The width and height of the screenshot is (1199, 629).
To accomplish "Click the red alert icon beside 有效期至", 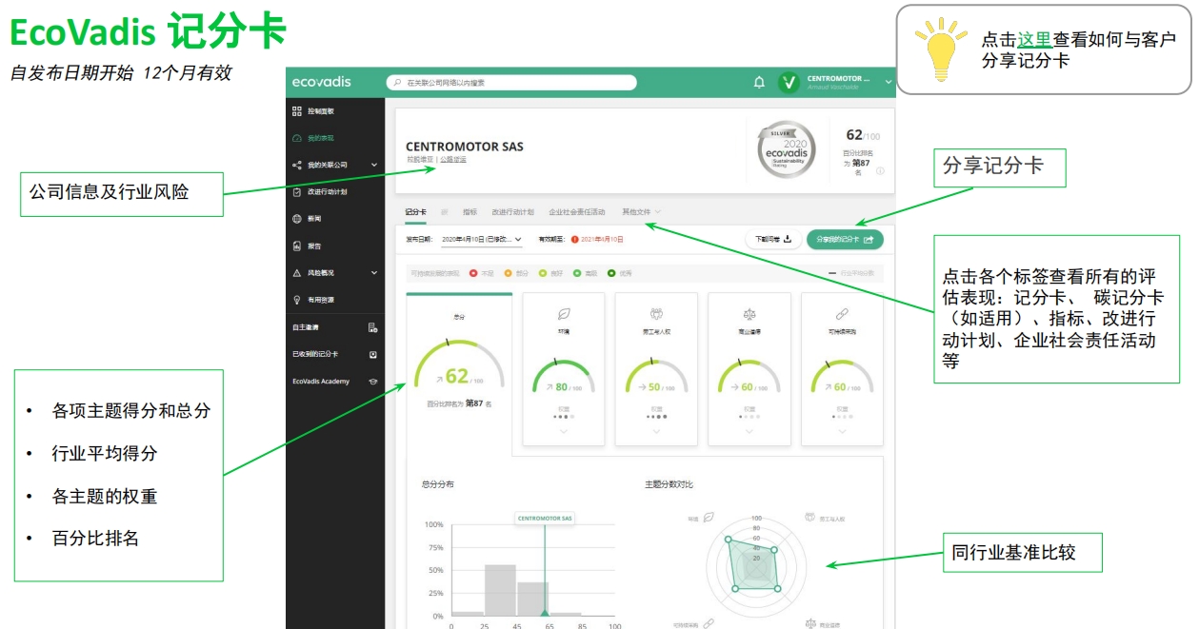I will point(575,239).
